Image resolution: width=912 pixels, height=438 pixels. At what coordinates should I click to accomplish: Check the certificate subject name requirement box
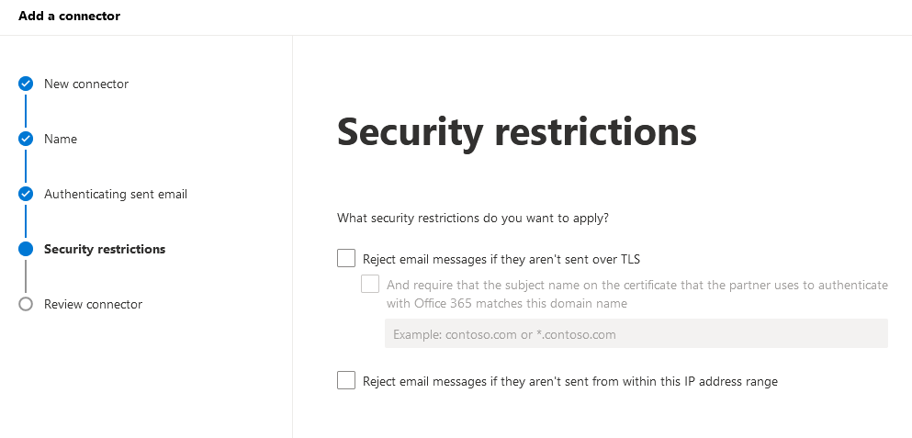click(x=370, y=284)
